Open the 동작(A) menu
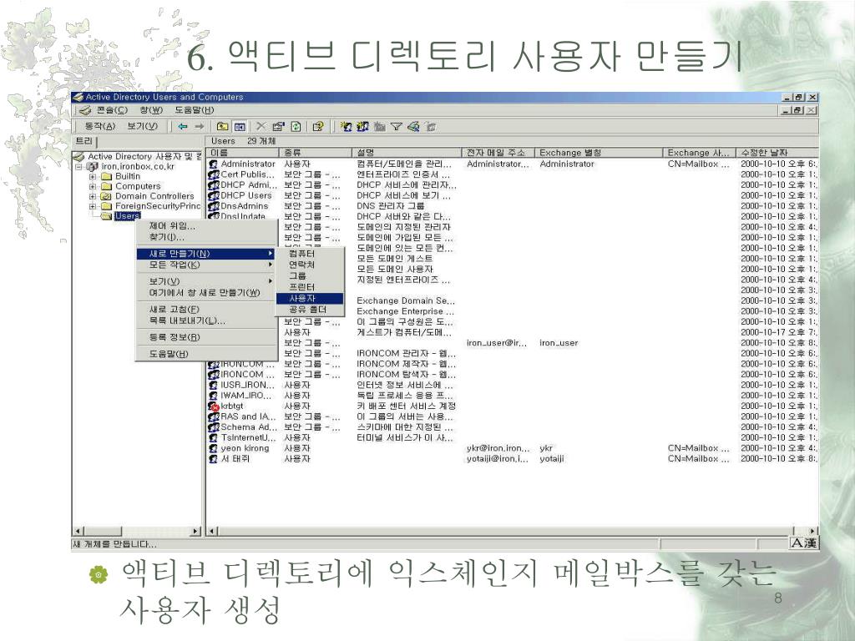This screenshot has width=855, height=641. tap(100, 127)
